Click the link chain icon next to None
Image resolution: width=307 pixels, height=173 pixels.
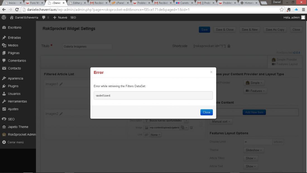click(147, 135)
